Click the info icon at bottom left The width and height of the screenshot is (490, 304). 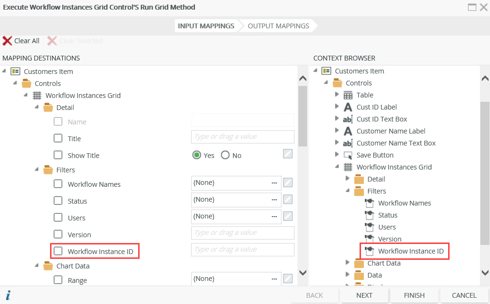click(8, 295)
